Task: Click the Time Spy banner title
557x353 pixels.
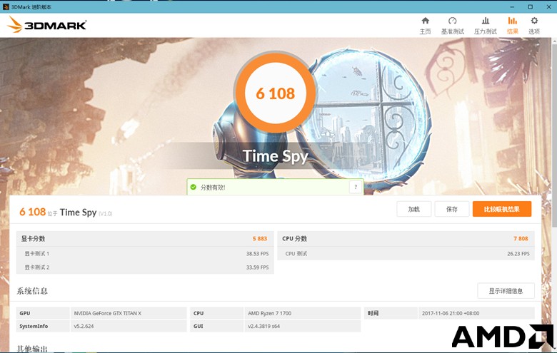Action: tap(276, 156)
